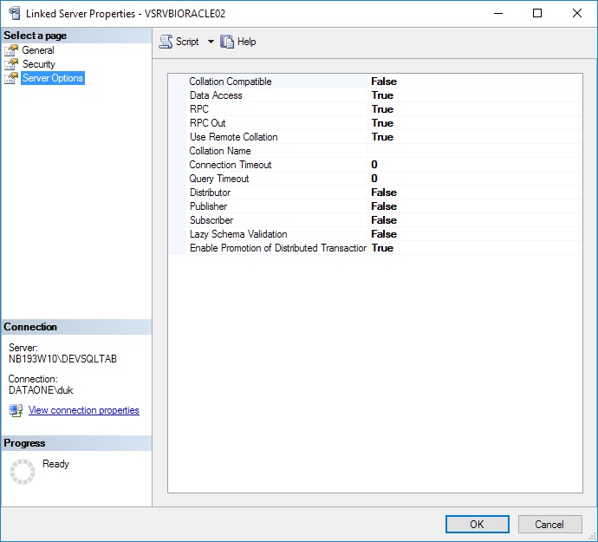Select the Security page icon
Screen dimensions: 598x542
11,64
